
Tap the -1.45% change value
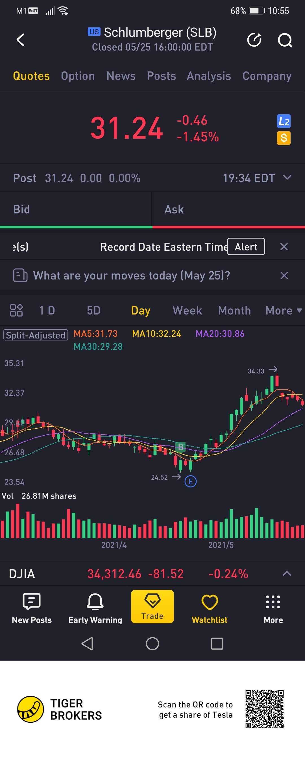(x=197, y=137)
